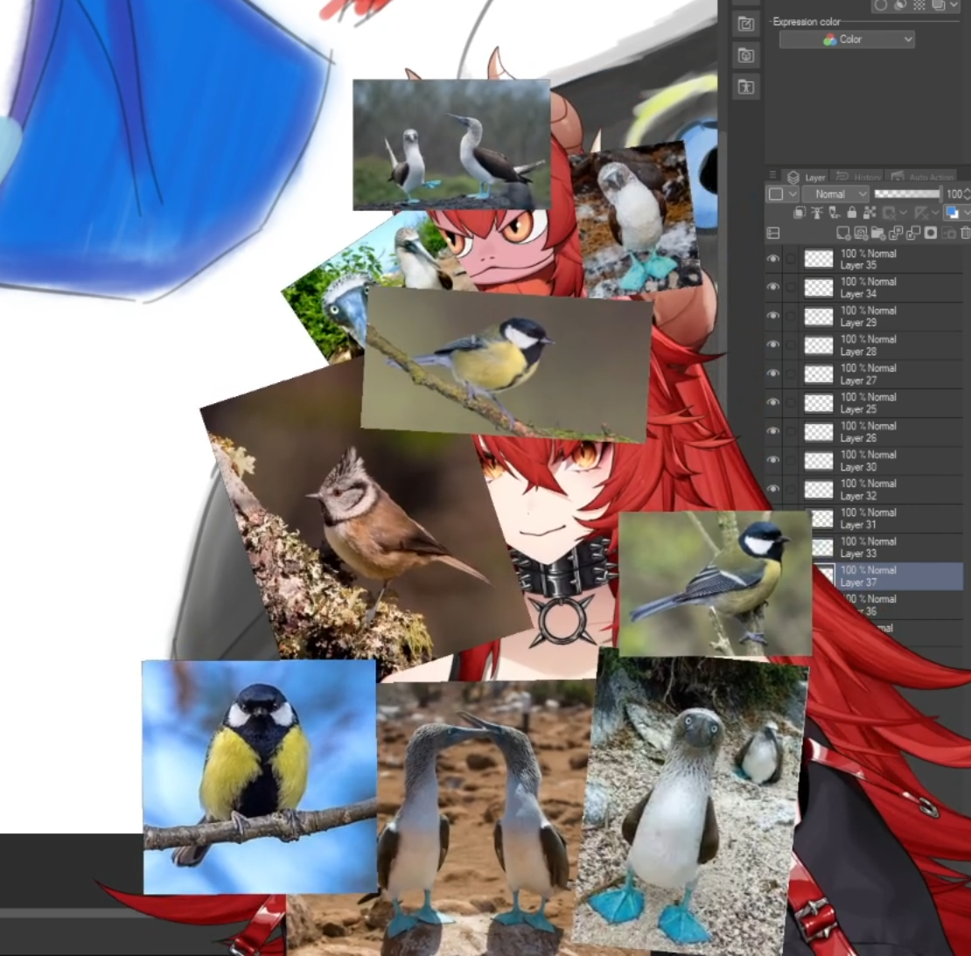Click the Create Layer Mask icon

click(930, 233)
